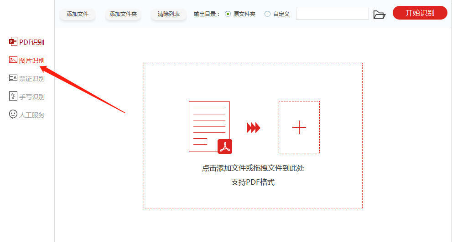This screenshot has width=452, height=242.
Task: Click the red PDF document illustration
Action: click(x=209, y=126)
